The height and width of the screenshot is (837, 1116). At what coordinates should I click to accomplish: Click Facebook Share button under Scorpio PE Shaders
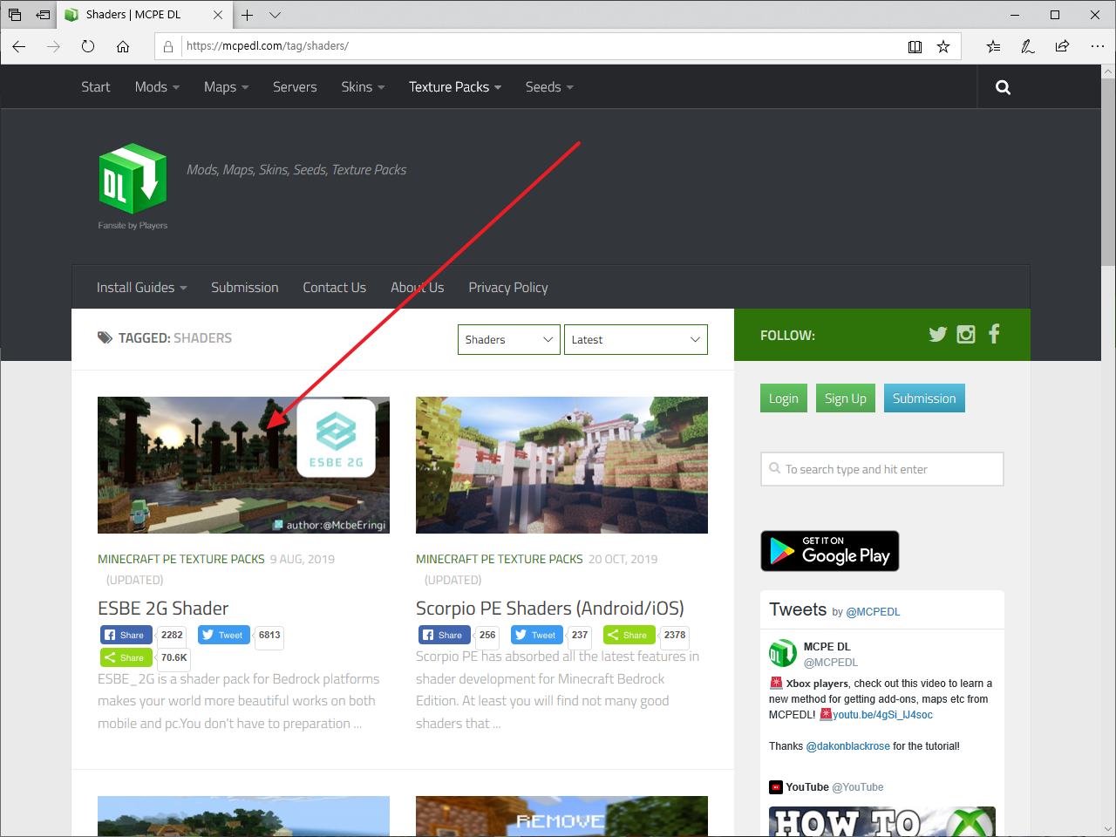coord(445,635)
